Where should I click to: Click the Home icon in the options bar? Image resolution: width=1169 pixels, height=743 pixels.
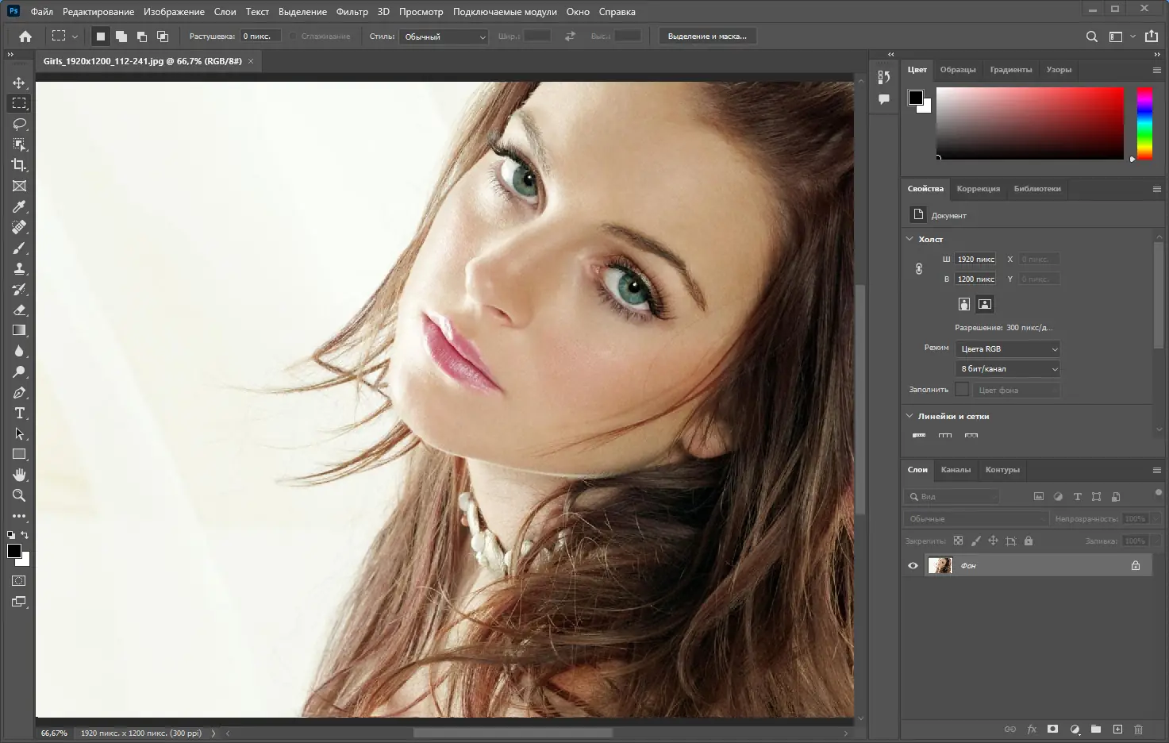[25, 36]
